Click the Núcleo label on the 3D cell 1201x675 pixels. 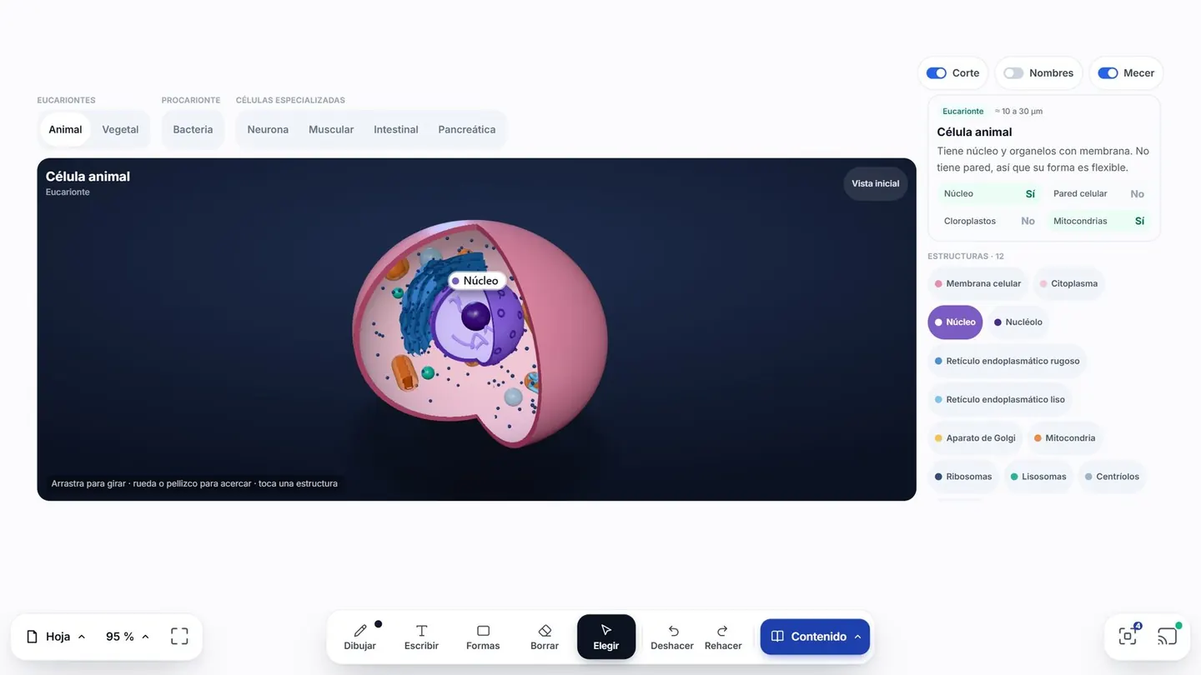(x=475, y=281)
